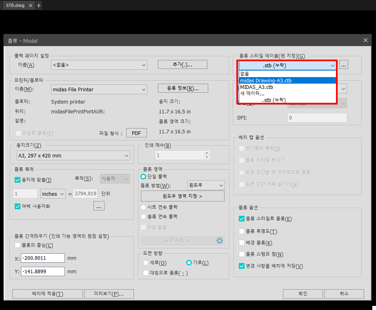Viewport: 376px width, 310px height.
Task: Open the printer name dropdown
Action: (x=98, y=89)
